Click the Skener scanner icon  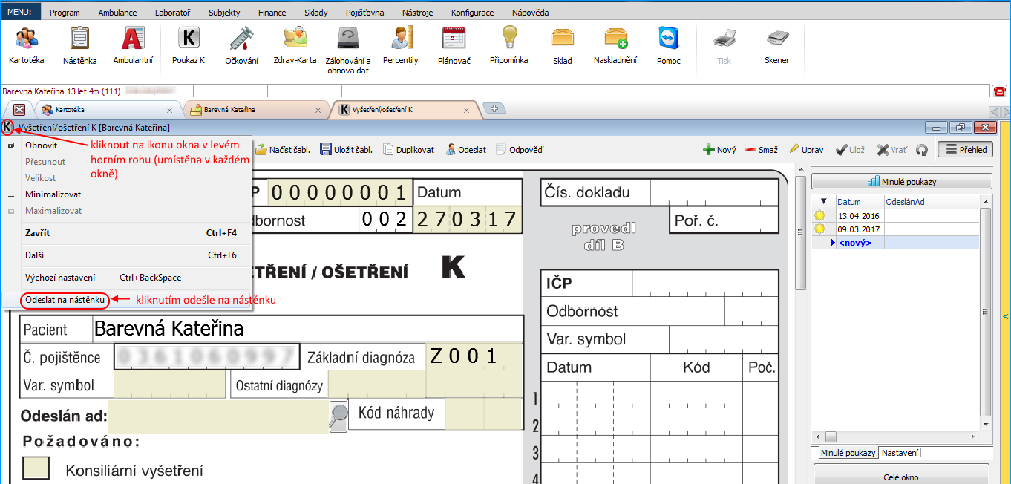click(x=776, y=45)
